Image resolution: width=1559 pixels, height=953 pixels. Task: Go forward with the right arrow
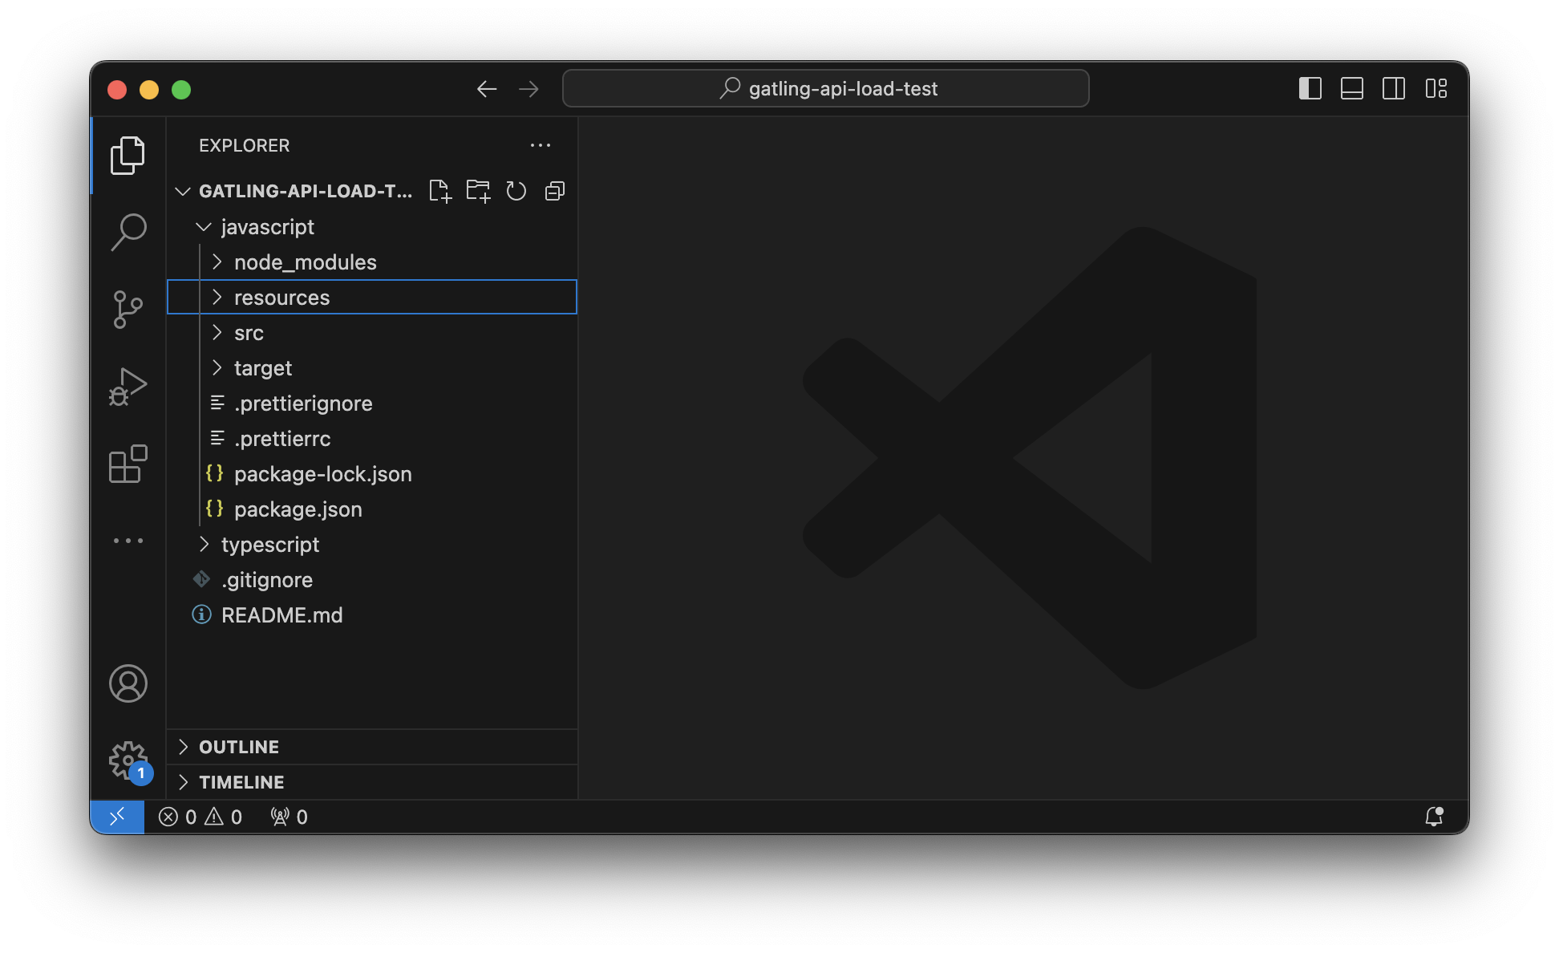click(x=528, y=89)
